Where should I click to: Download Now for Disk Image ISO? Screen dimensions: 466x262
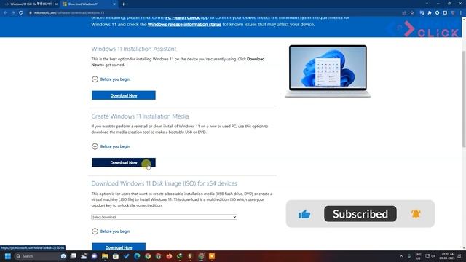119,247
